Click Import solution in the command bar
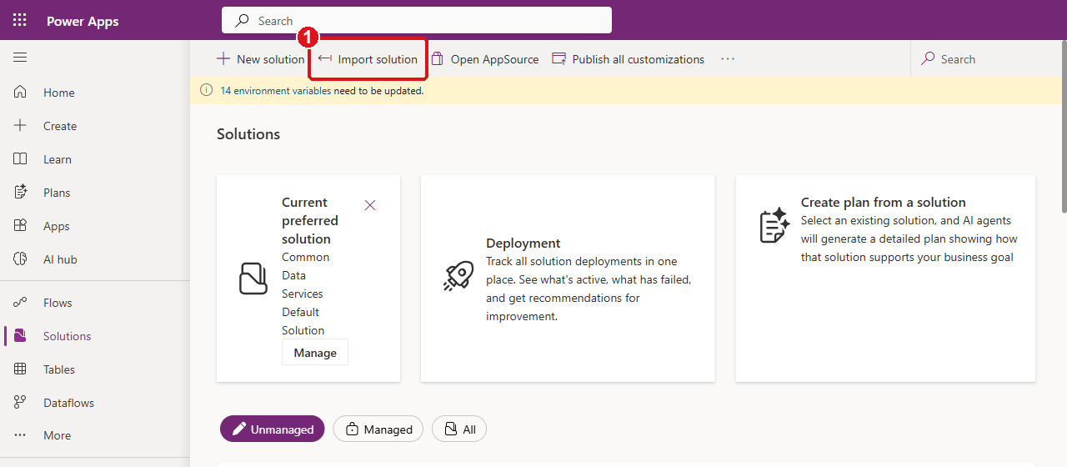 pos(368,59)
